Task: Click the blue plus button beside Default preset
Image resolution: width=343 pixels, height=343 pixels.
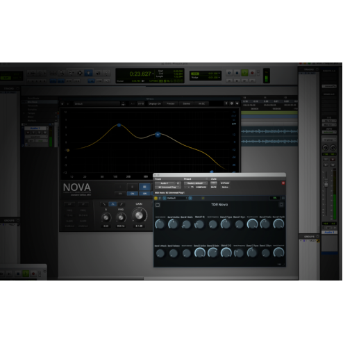Action: pyautogui.click(x=190, y=198)
